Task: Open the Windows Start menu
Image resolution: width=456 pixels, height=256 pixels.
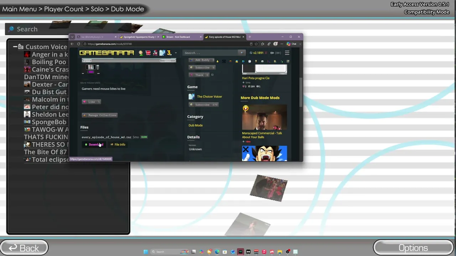Action: [x=146, y=252]
